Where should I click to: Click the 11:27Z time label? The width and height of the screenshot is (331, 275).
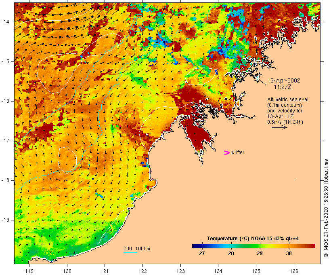[283, 87]
